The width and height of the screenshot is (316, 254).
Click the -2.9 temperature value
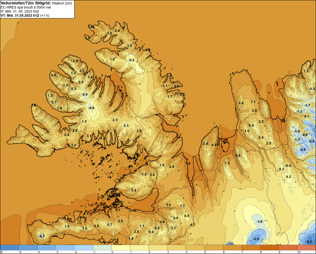(305, 135)
